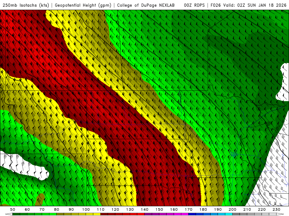Screen dimensions: 289x216
Task: Click the 'F026 Valid: 02Z SUN JAN 18 2026' text
Action: pyautogui.click(x=249, y=5)
